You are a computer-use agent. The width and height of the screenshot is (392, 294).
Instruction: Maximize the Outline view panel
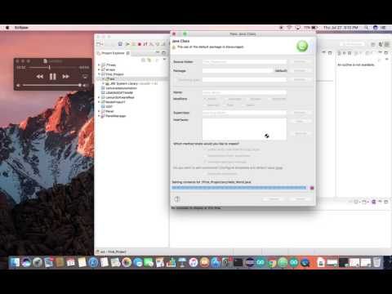[x=386, y=52]
